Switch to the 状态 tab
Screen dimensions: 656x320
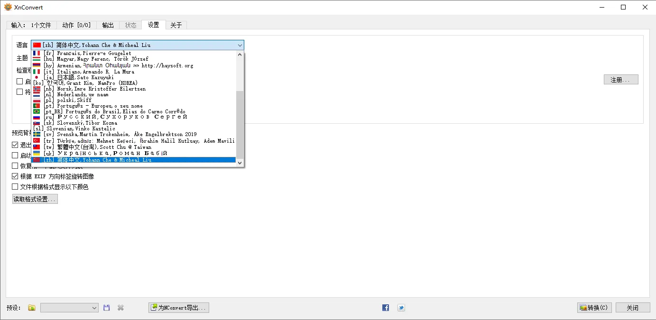(130, 25)
